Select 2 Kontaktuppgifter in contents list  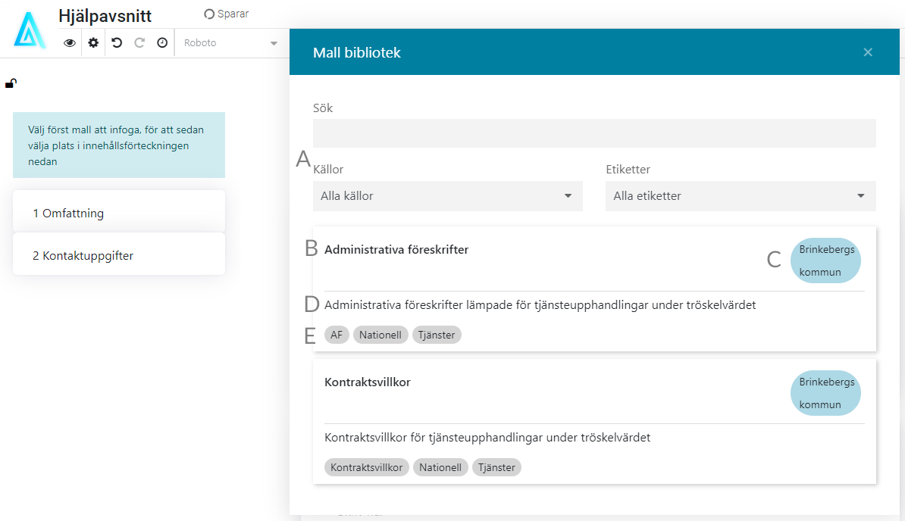pyautogui.click(x=119, y=256)
